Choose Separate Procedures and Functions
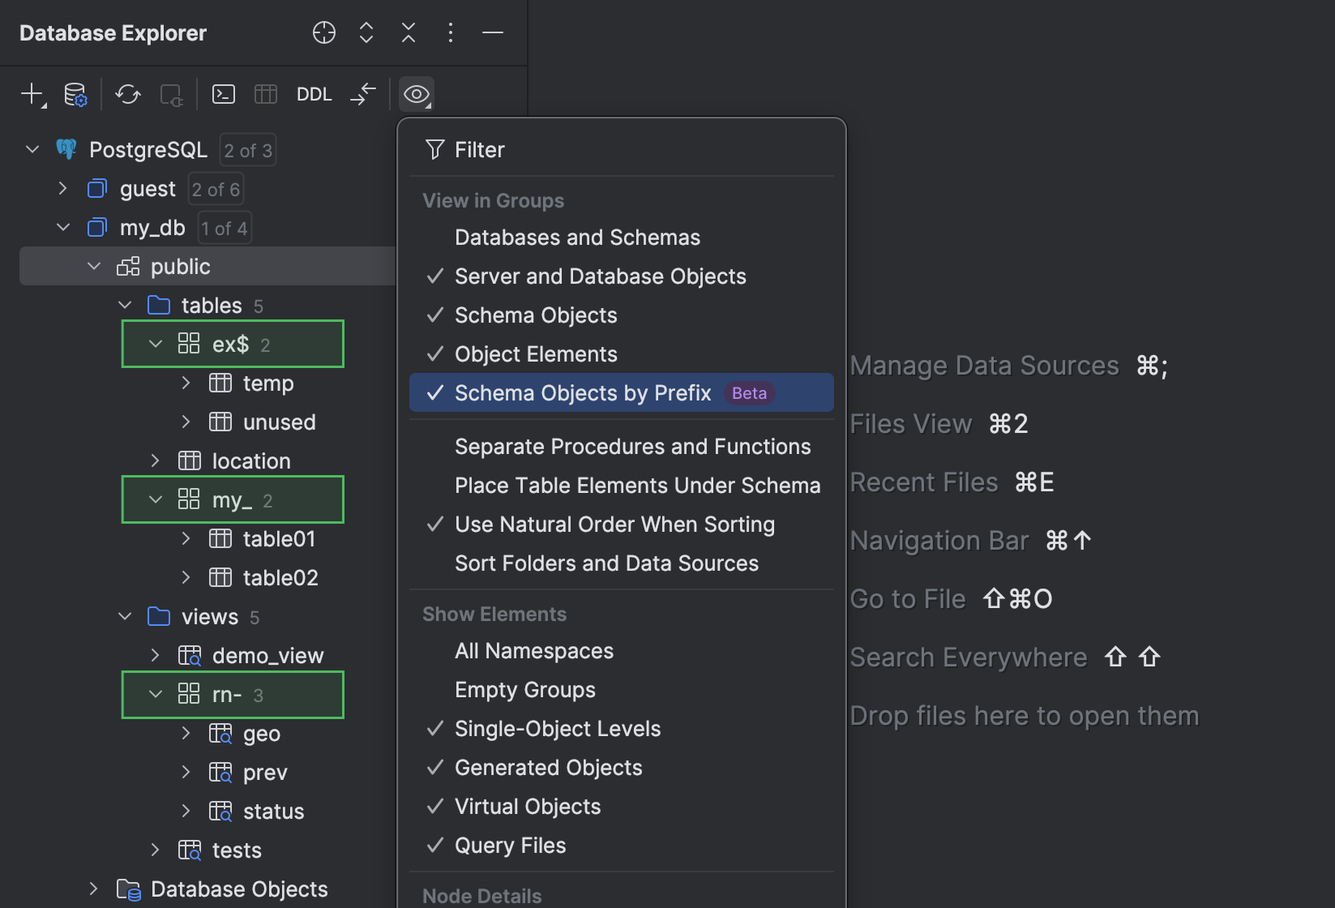Viewport: 1335px width, 908px height. (x=621, y=447)
